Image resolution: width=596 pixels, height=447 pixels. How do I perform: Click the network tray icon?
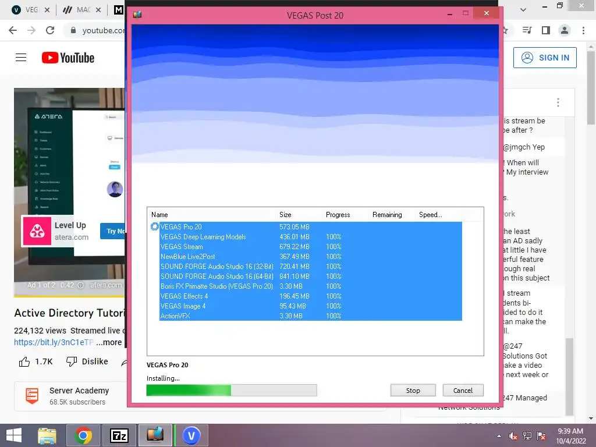tap(527, 436)
